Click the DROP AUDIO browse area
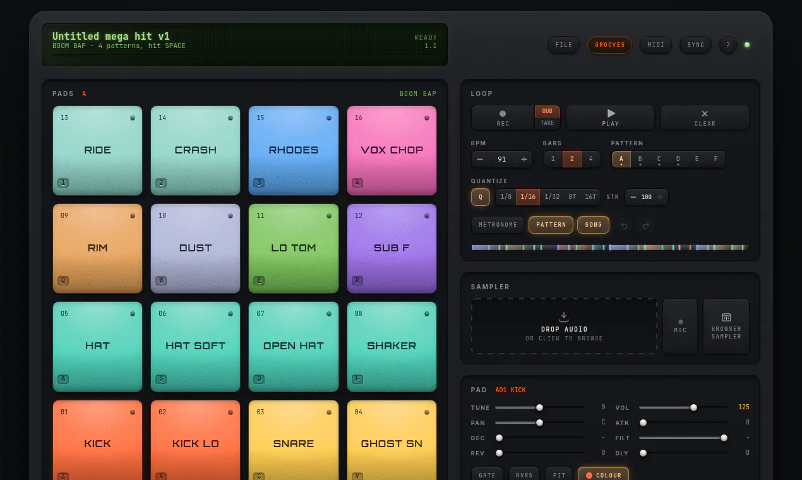This screenshot has height=480, width=802. [565, 326]
